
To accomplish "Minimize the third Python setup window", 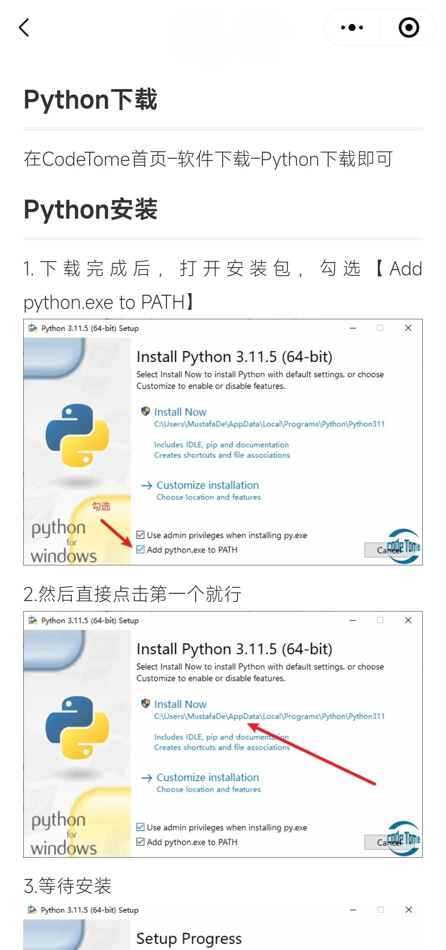I will point(353,909).
